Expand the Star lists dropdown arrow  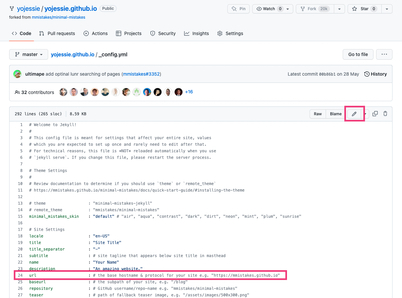(x=387, y=9)
